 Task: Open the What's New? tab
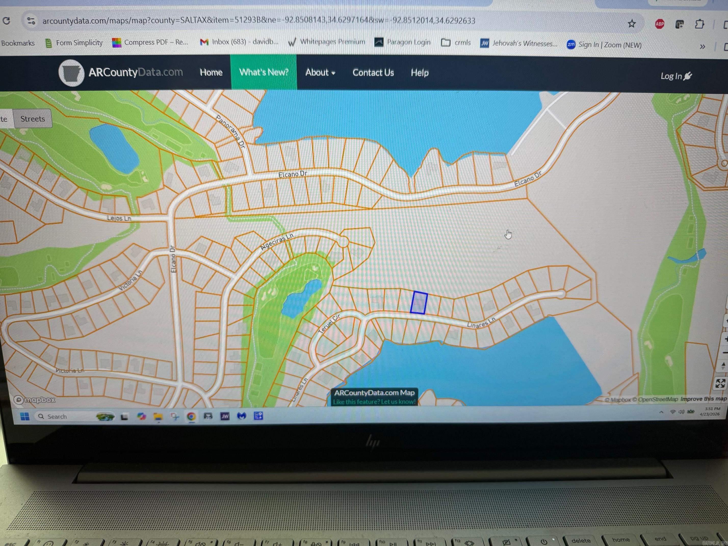pyautogui.click(x=264, y=72)
